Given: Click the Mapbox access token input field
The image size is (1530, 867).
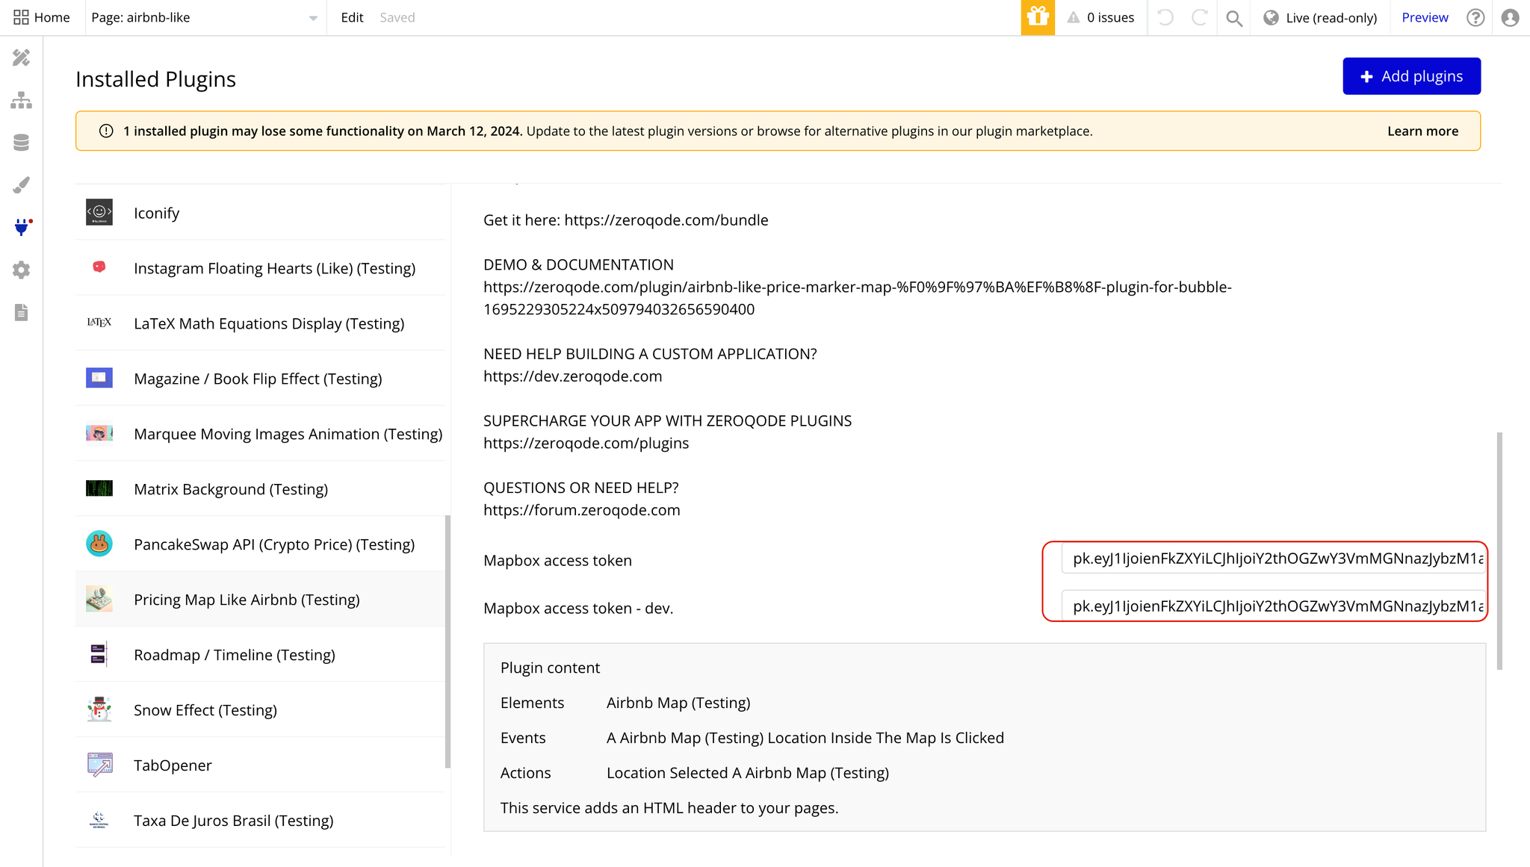Looking at the screenshot, I should (1272, 558).
